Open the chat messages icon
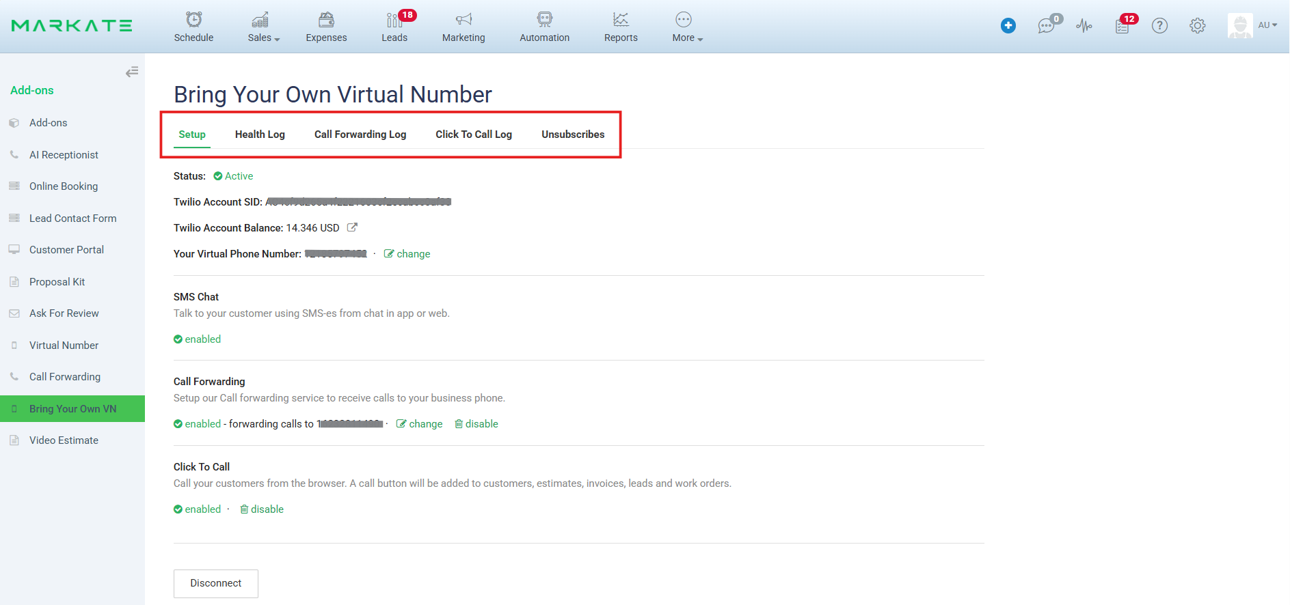Image resolution: width=1290 pixels, height=605 pixels. pos(1046,26)
